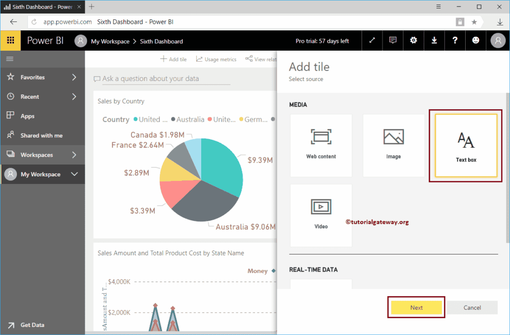This screenshot has width=510, height=335.
Task: Click the help question mark icon
Action: coord(455,40)
